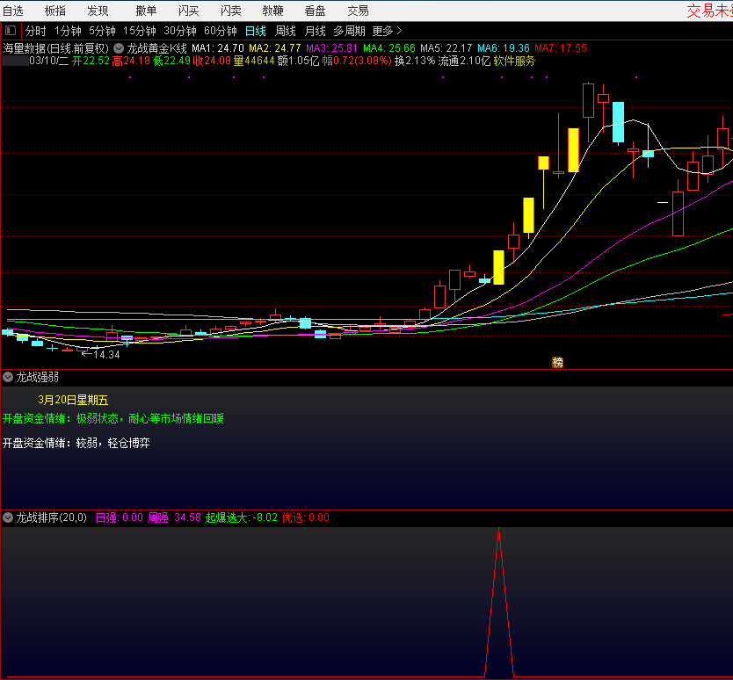This screenshot has height=680, width=733.
Task: Click the 闪买 quick-buy button
Action: coord(188,11)
